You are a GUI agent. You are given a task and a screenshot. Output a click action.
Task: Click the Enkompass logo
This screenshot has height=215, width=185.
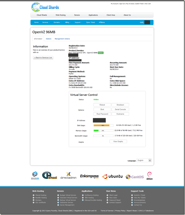pos(89,176)
